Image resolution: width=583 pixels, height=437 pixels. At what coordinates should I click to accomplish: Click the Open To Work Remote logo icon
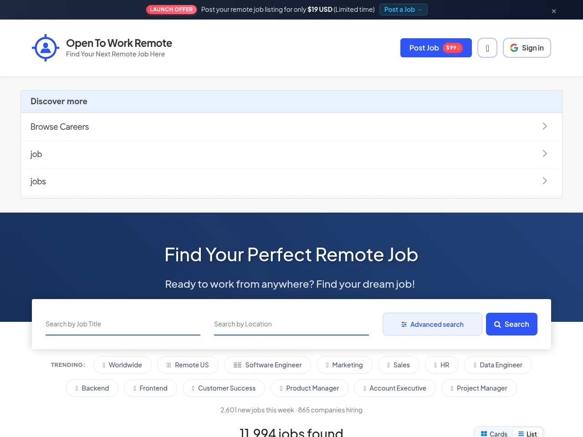[x=46, y=48]
